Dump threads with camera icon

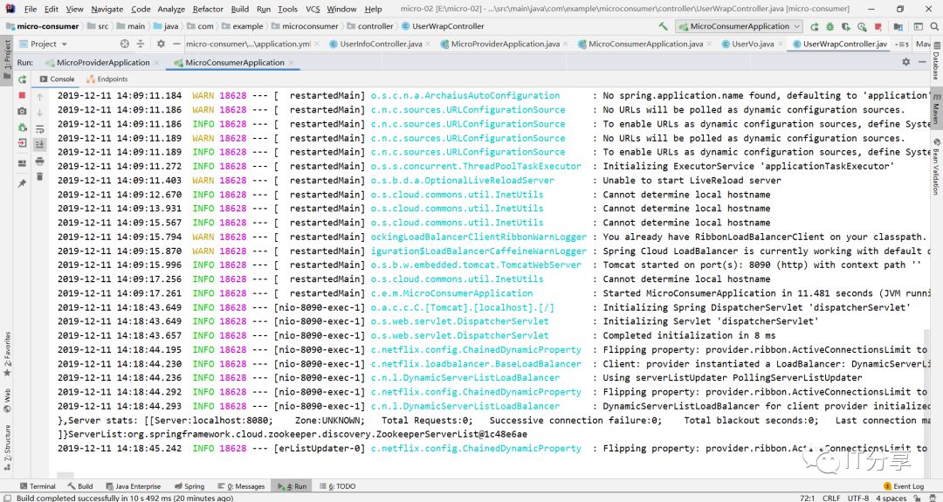[22, 111]
